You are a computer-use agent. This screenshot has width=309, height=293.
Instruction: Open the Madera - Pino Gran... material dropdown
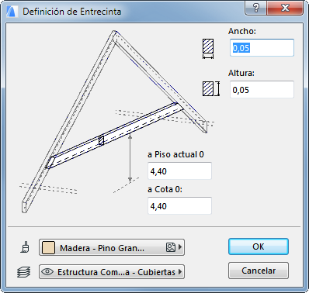pyautogui.click(x=112, y=247)
